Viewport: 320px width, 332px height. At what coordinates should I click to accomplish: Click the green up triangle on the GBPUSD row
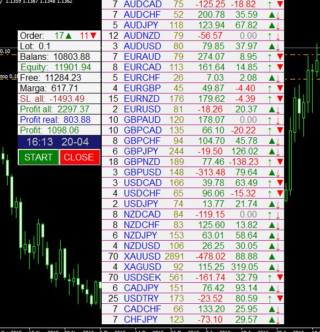coord(272,173)
